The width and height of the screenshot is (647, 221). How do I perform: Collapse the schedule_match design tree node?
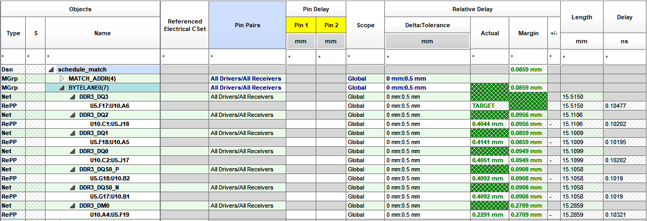pos(51,69)
